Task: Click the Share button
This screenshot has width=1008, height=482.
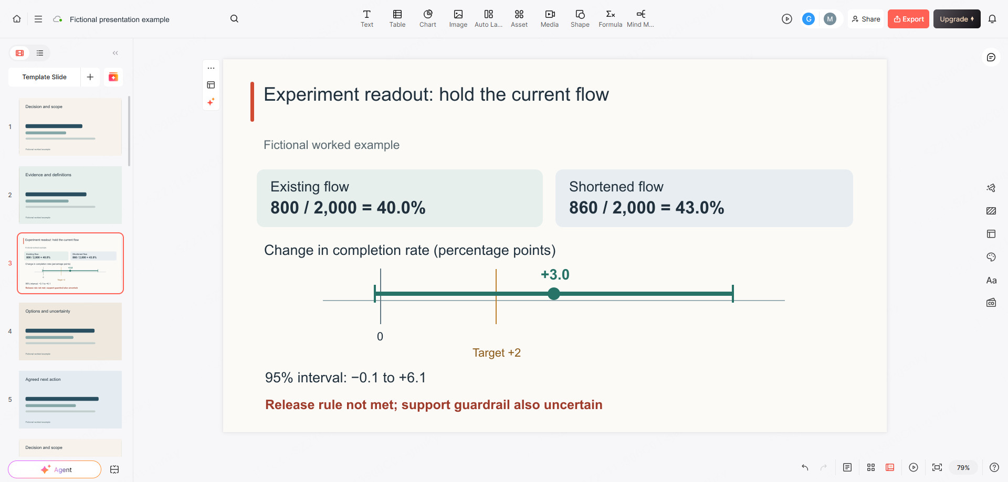Action: (866, 19)
